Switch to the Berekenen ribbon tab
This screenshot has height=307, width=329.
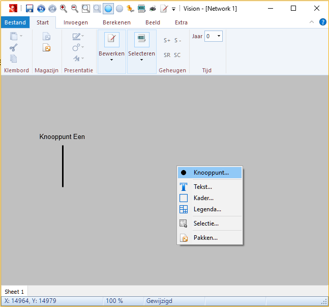tap(116, 22)
